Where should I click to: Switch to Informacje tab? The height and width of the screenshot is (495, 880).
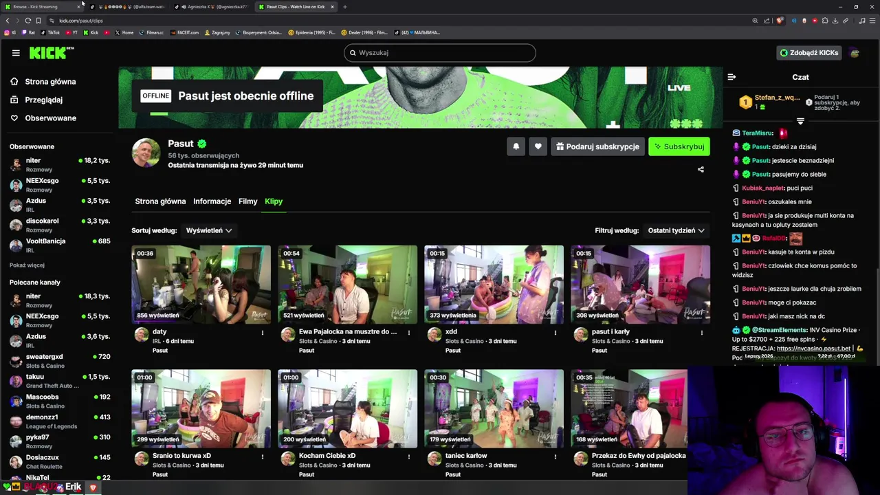[212, 201]
